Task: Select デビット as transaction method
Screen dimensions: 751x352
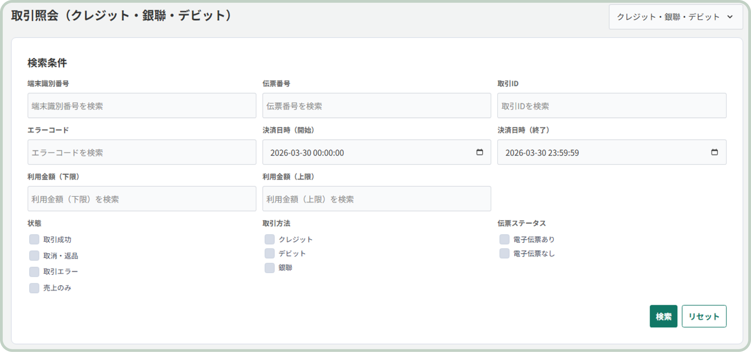Action: pos(269,253)
